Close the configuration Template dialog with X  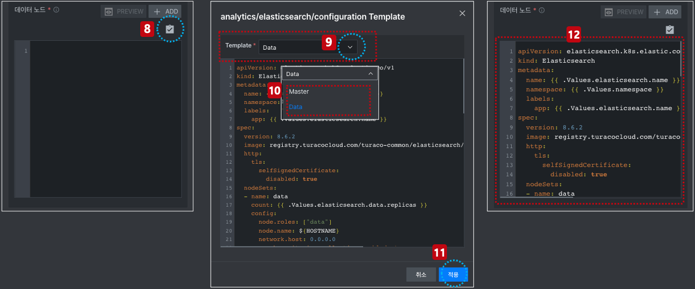462,13
